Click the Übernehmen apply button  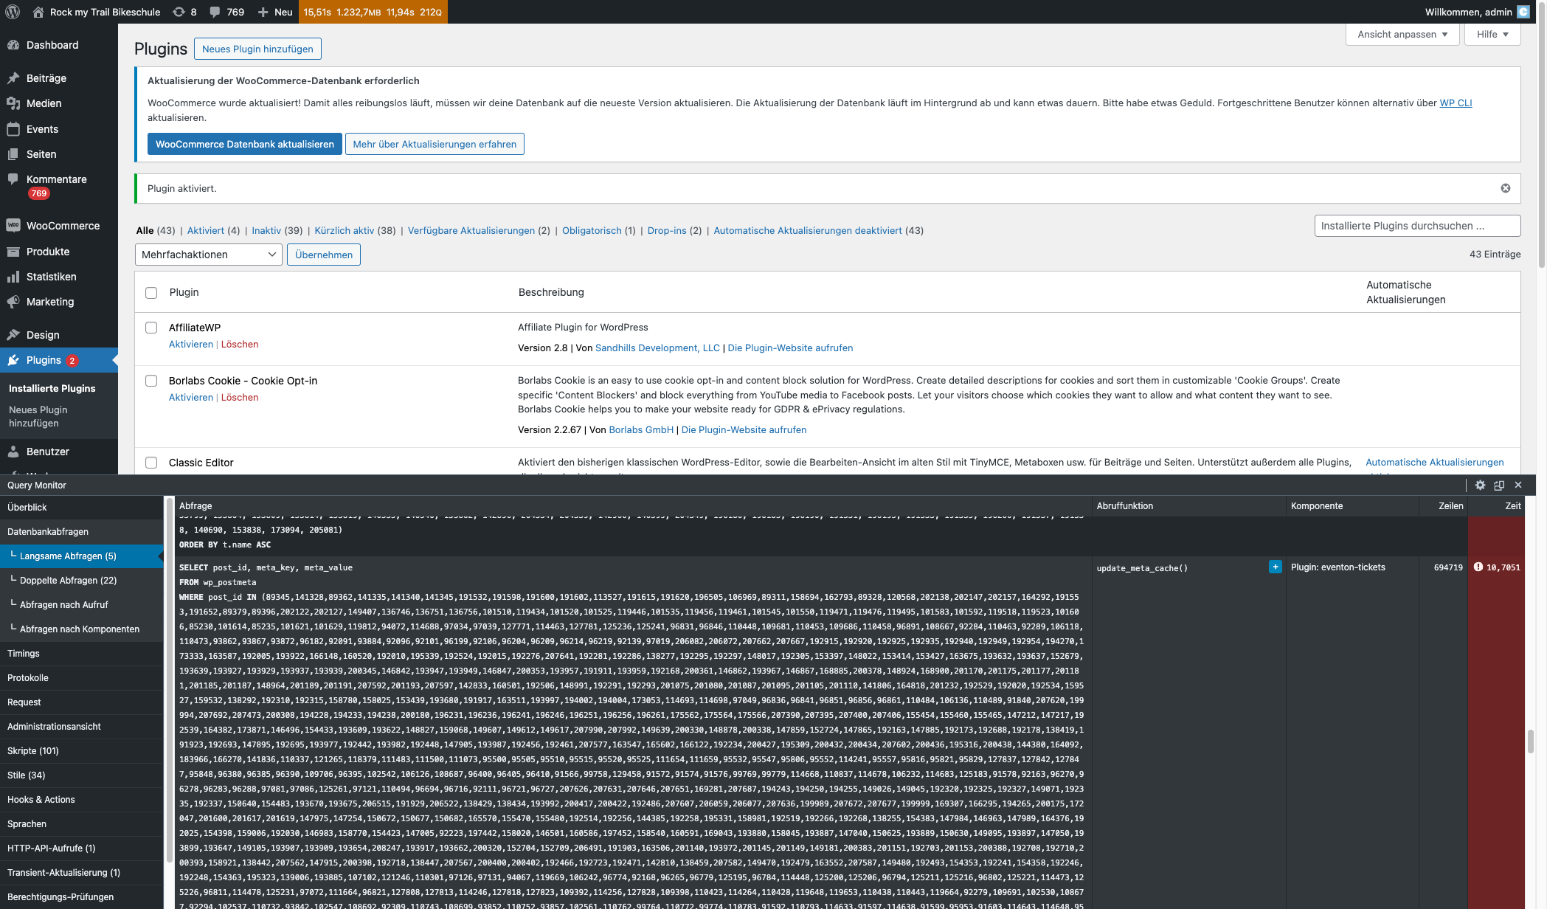click(324, 255)
